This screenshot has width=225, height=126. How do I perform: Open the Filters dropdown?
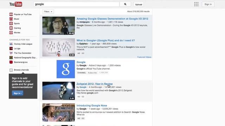48,12
